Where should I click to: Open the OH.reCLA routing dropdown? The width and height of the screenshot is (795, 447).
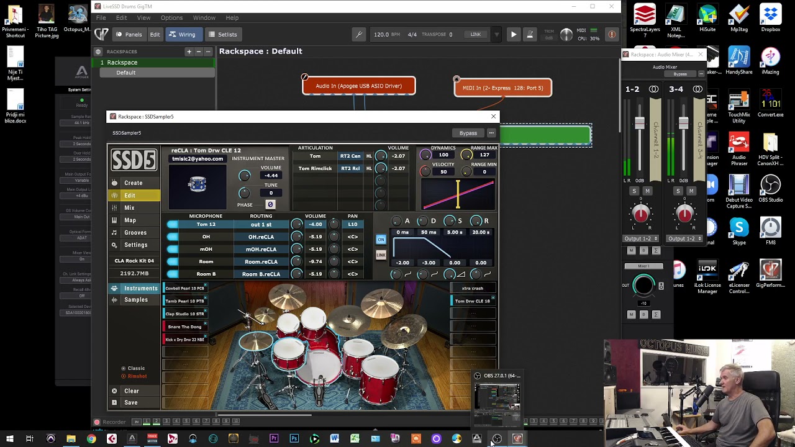coord(261,237)
